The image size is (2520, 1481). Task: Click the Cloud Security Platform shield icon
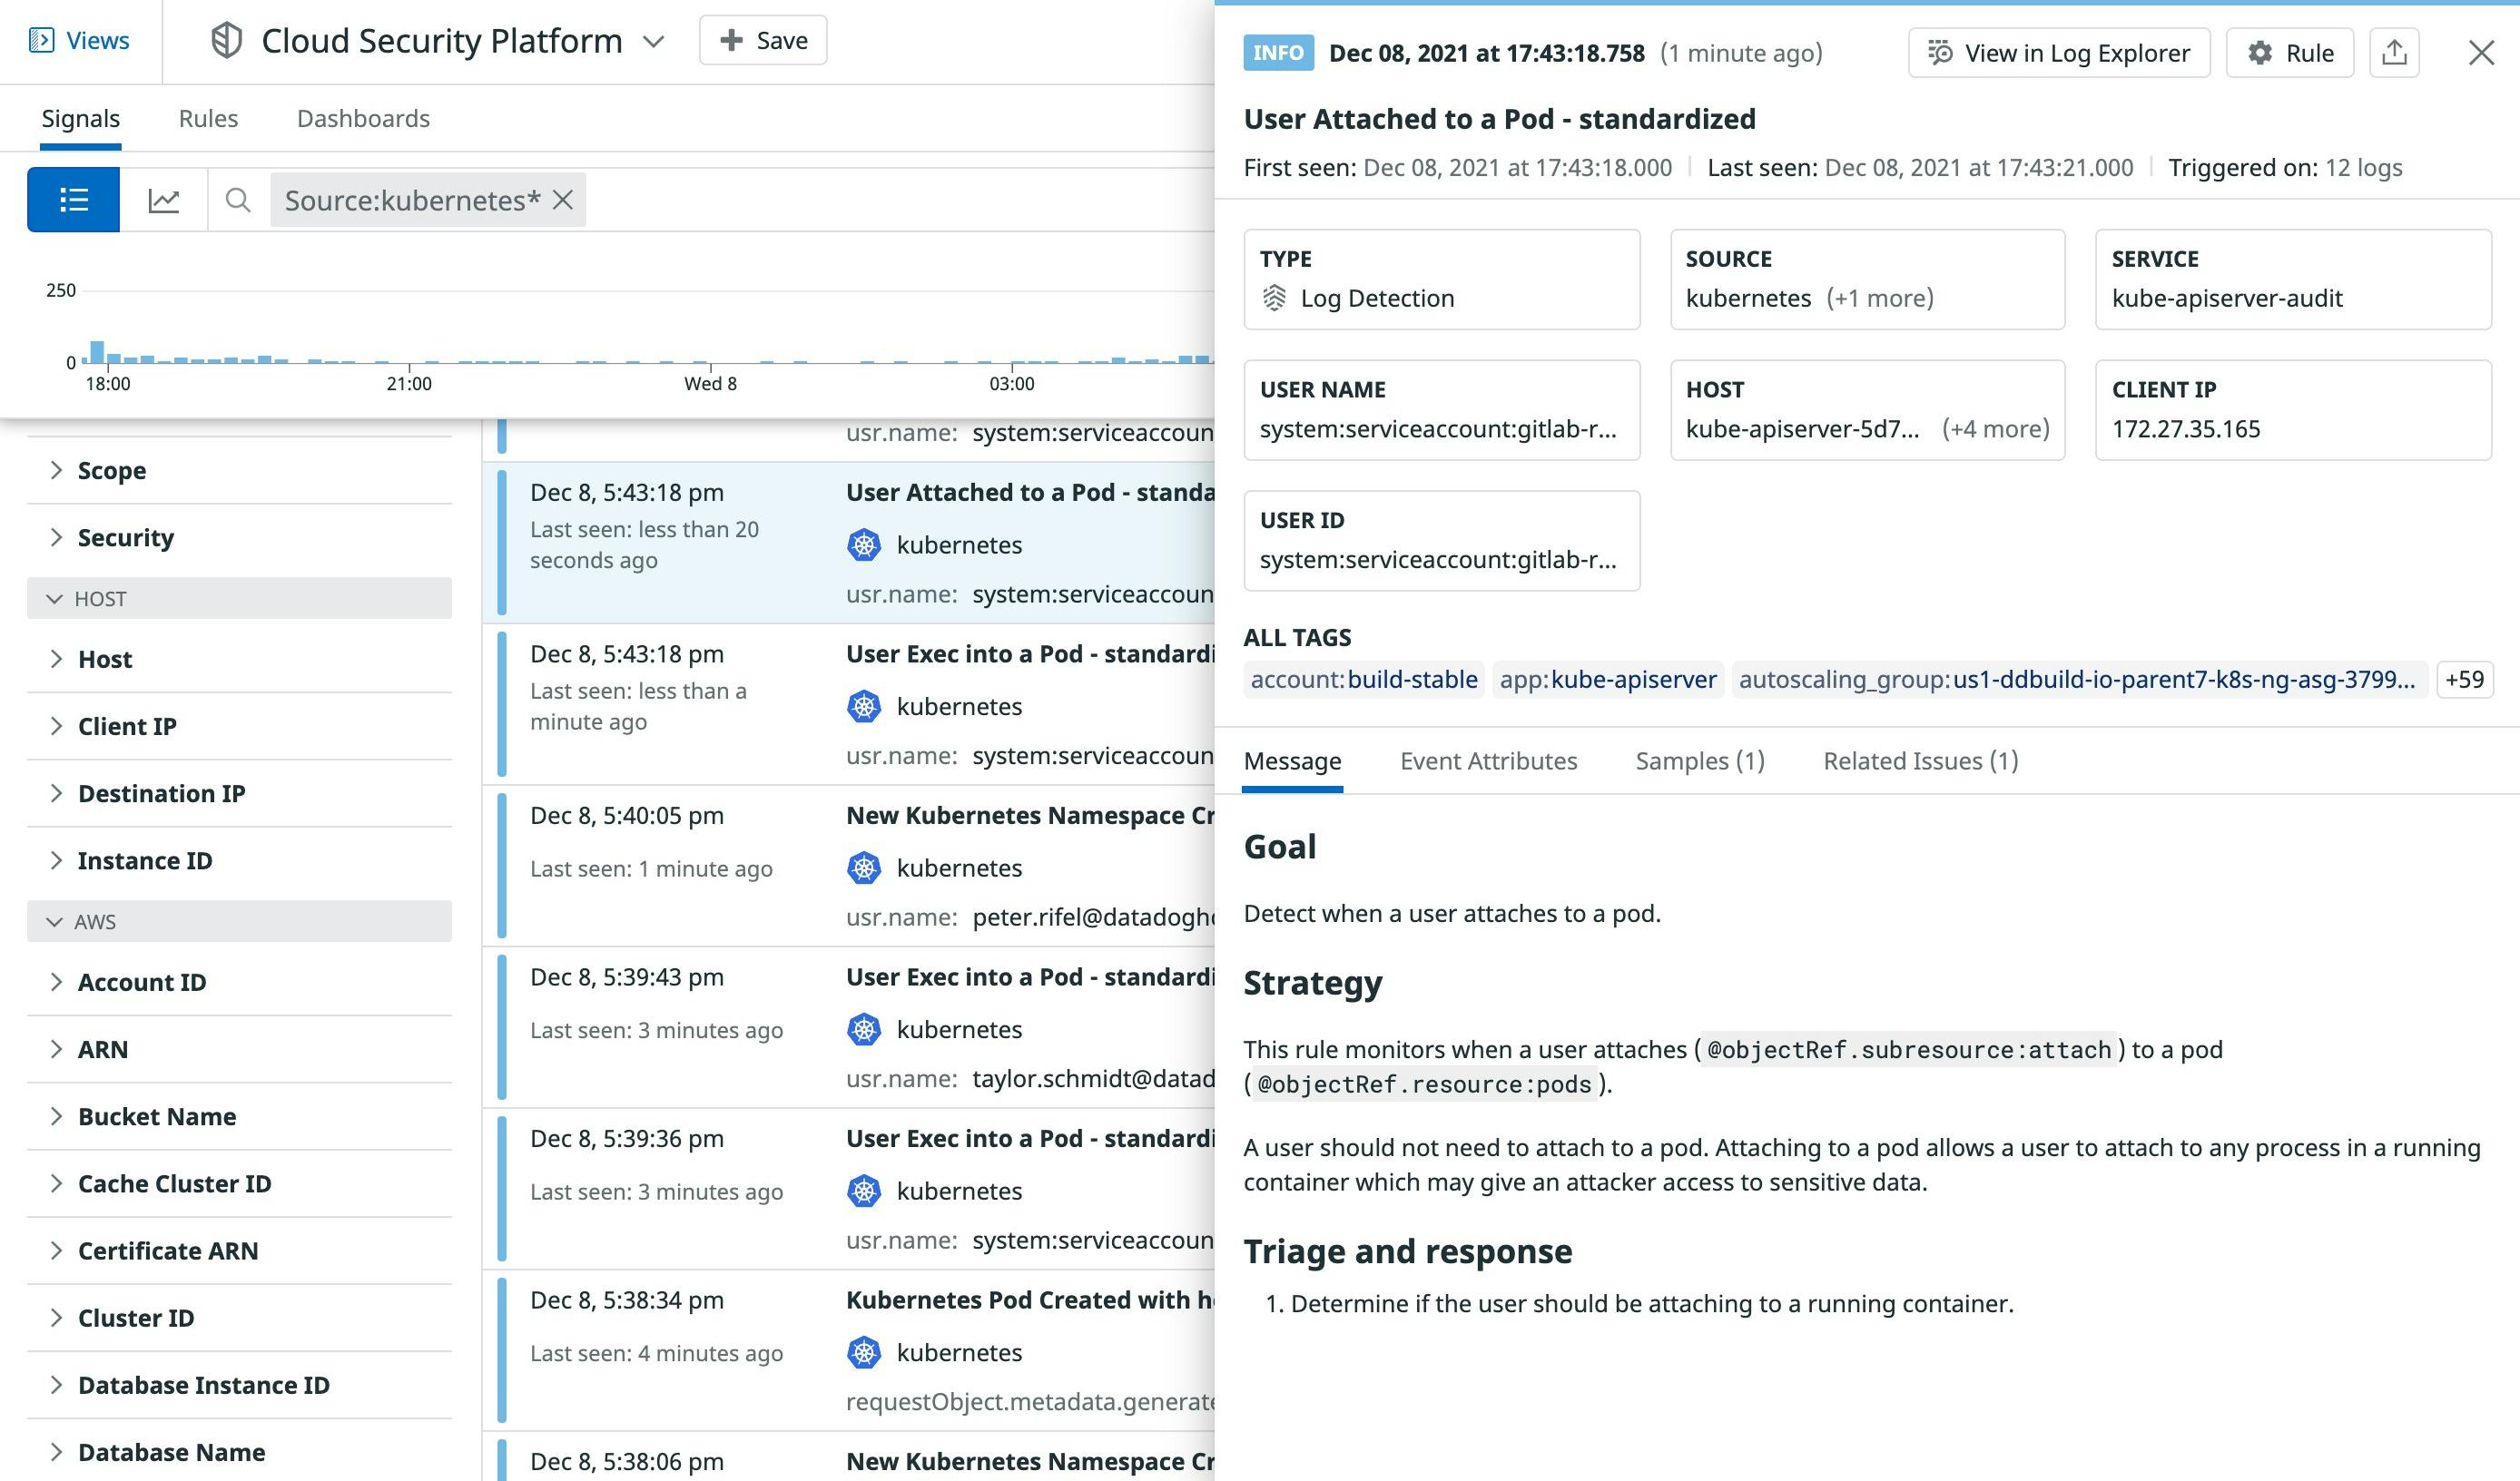click(x=227, y=40)
